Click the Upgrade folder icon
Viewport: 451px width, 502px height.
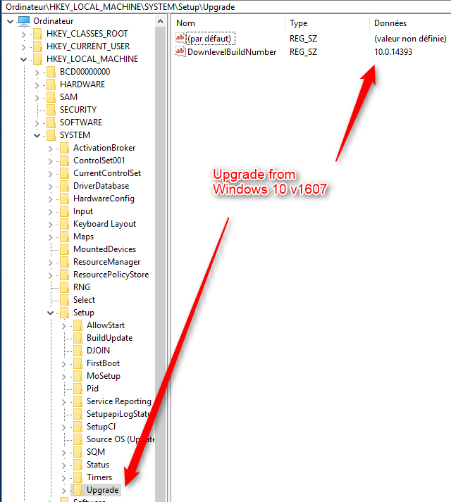78,490
